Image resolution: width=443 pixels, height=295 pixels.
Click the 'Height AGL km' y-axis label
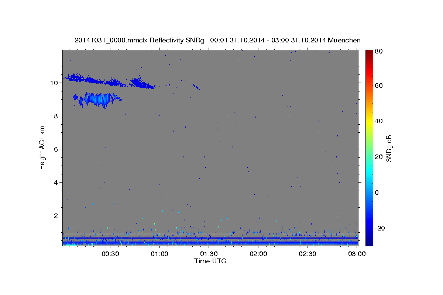[42, 147]
